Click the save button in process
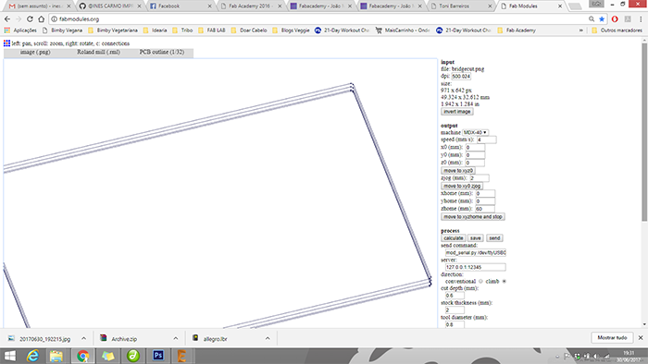648x364 pixels. coord(475,238)
